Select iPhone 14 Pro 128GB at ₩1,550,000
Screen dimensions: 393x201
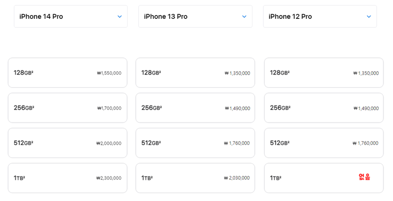[68, 73]
